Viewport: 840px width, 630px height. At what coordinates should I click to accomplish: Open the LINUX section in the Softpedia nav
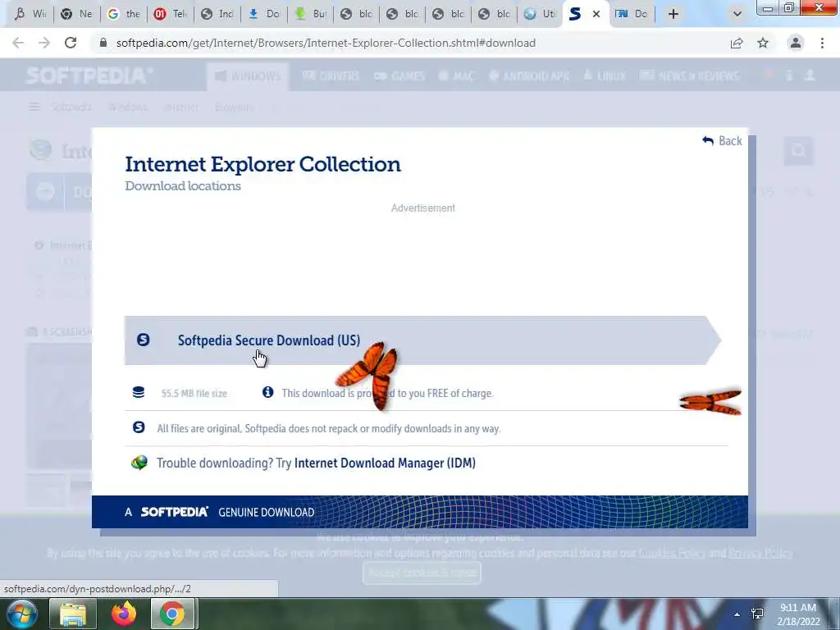(x=605, y=76)
